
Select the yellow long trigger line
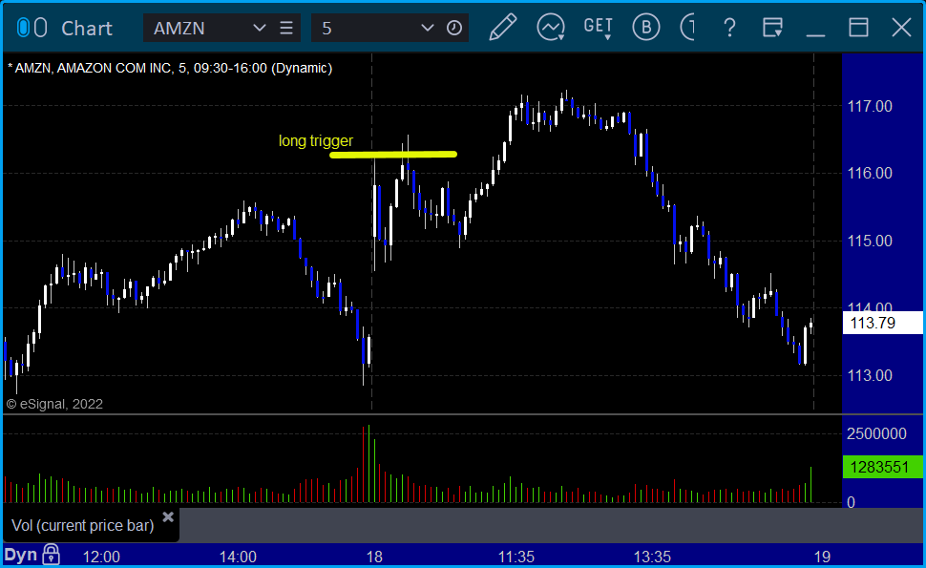tap(393, 156)
